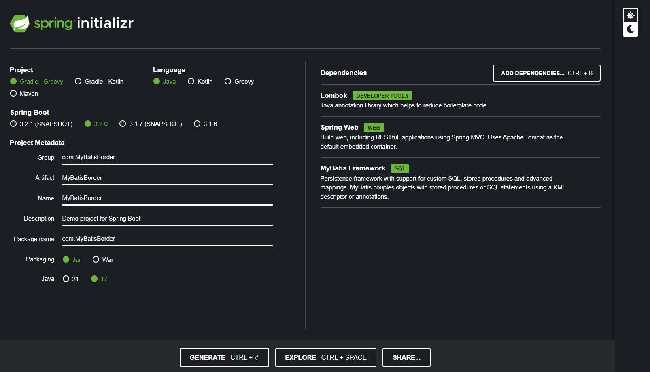Click the Project Metadata heading

pos(37,143)
